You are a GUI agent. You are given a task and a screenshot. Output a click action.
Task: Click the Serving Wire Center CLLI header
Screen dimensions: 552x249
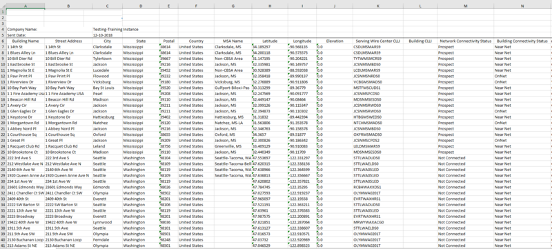377,41
